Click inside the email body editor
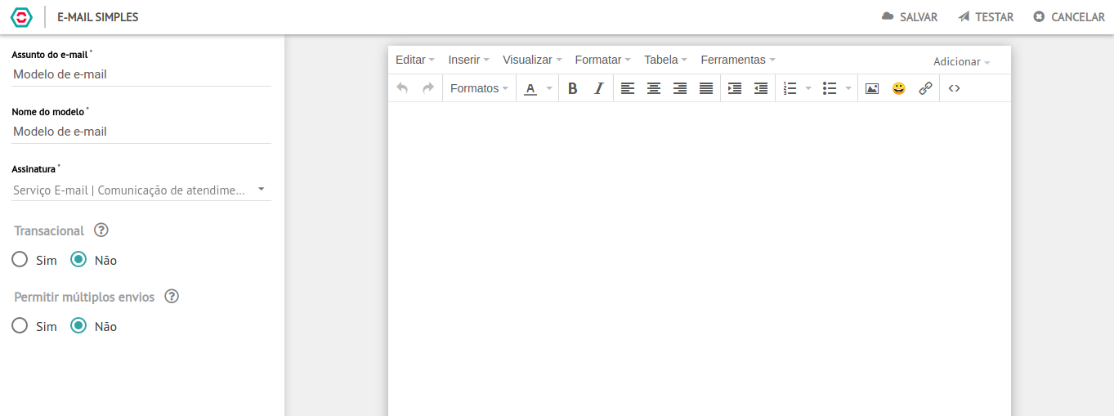Image resolution: width=1114 pixels, height=416 pixels. pos(699,259)
